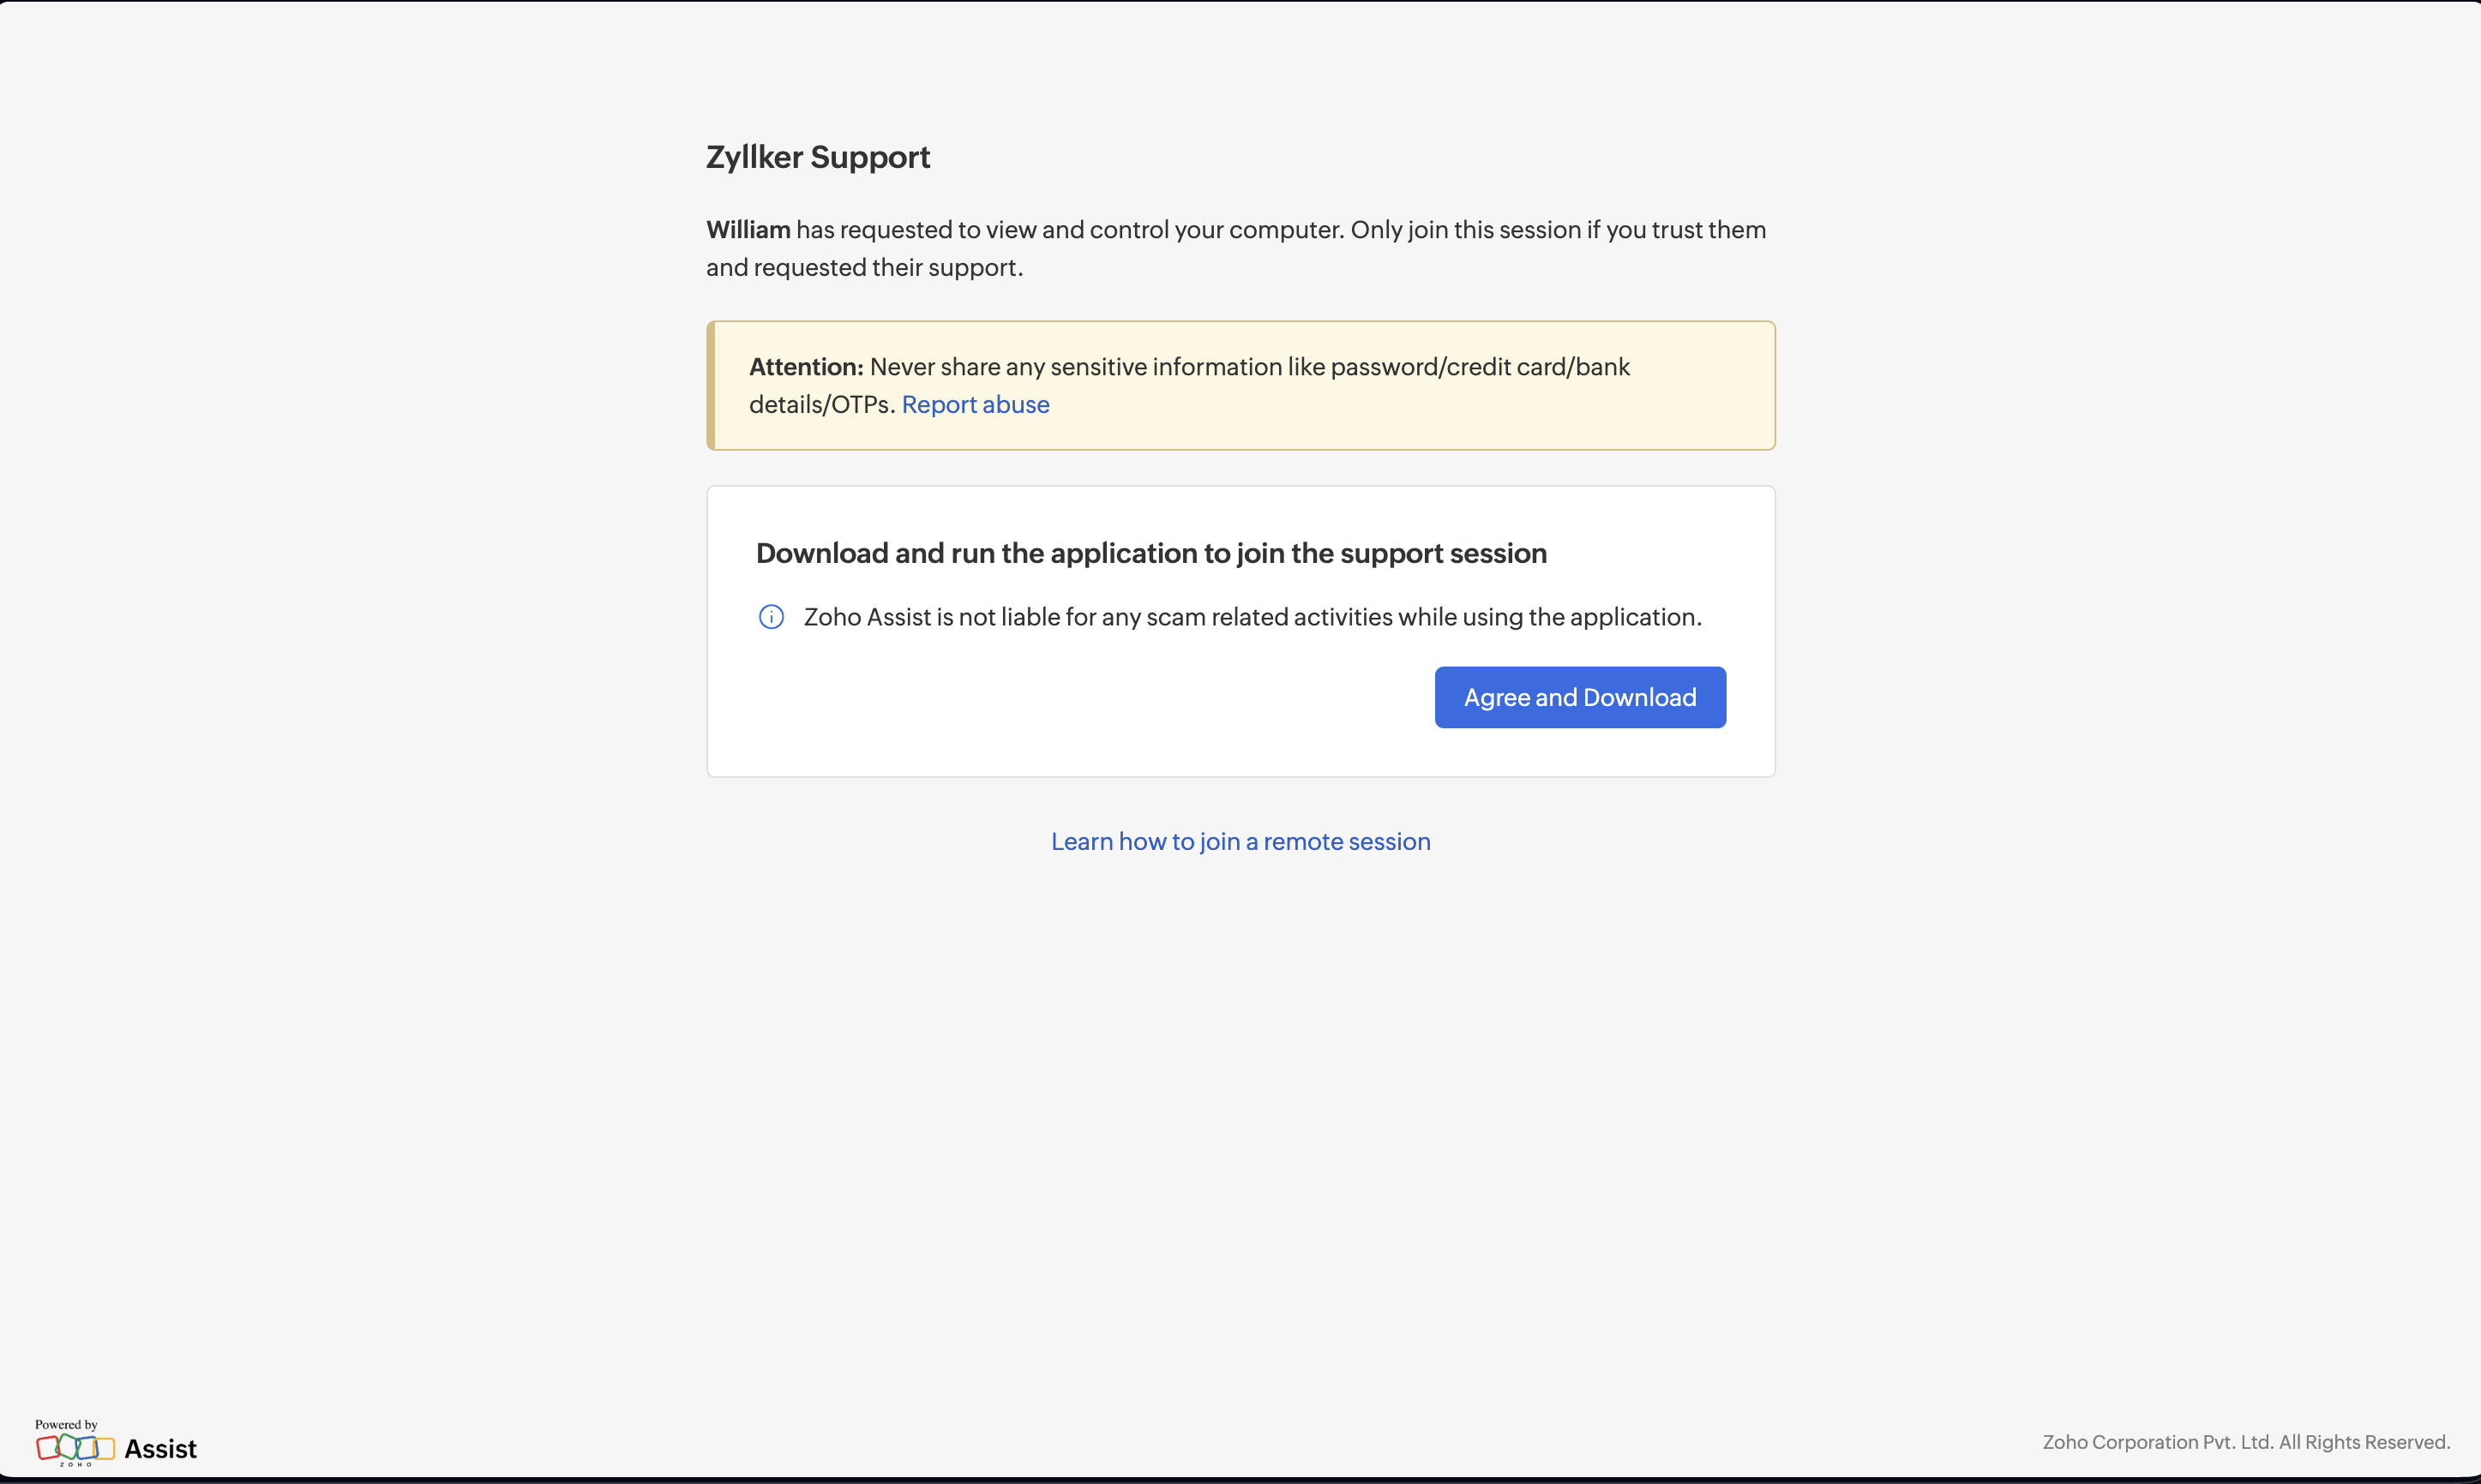Click the bold Attention label
Image resolution: width=2481 pixels, height=1484 pixels.
(805, 367)
